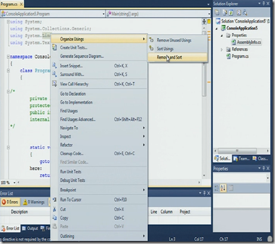
Task: Choose Cleanup Code...
Action: coord(72,153)
